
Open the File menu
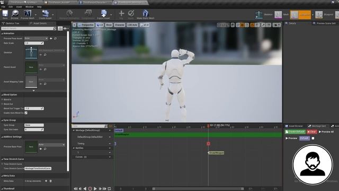pyautogui.click(x=3, y=7)
